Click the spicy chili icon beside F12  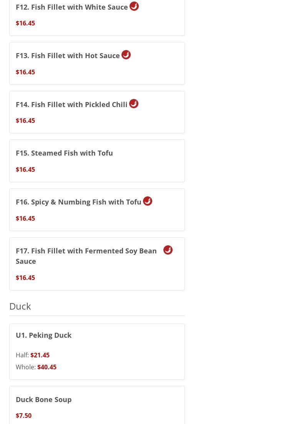coord(134,6)
